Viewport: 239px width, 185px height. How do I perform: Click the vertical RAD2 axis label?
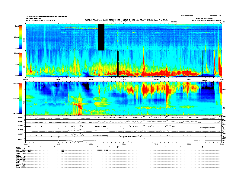pyautogui.click(x=24, y=40)
